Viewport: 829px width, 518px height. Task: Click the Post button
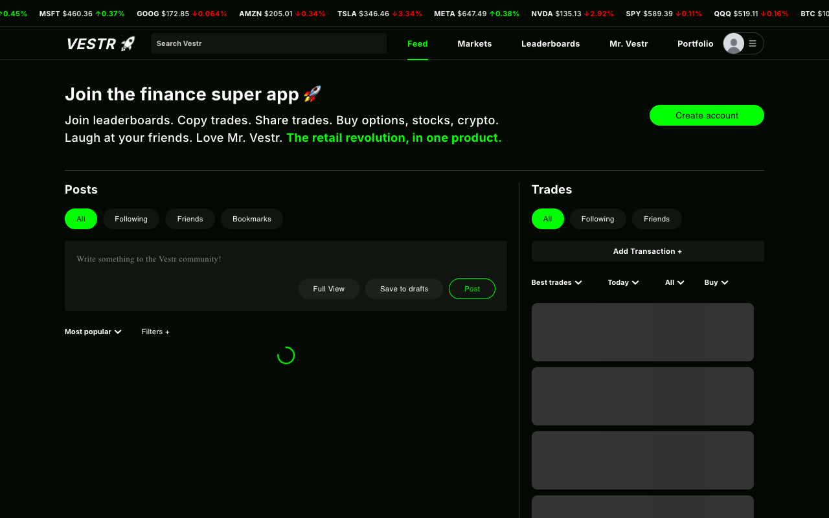[472, 289]
